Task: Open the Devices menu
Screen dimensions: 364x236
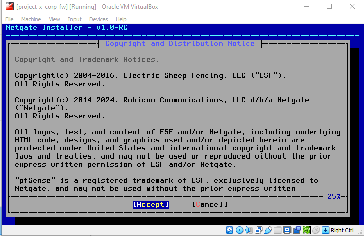Action: click(98, 19)
